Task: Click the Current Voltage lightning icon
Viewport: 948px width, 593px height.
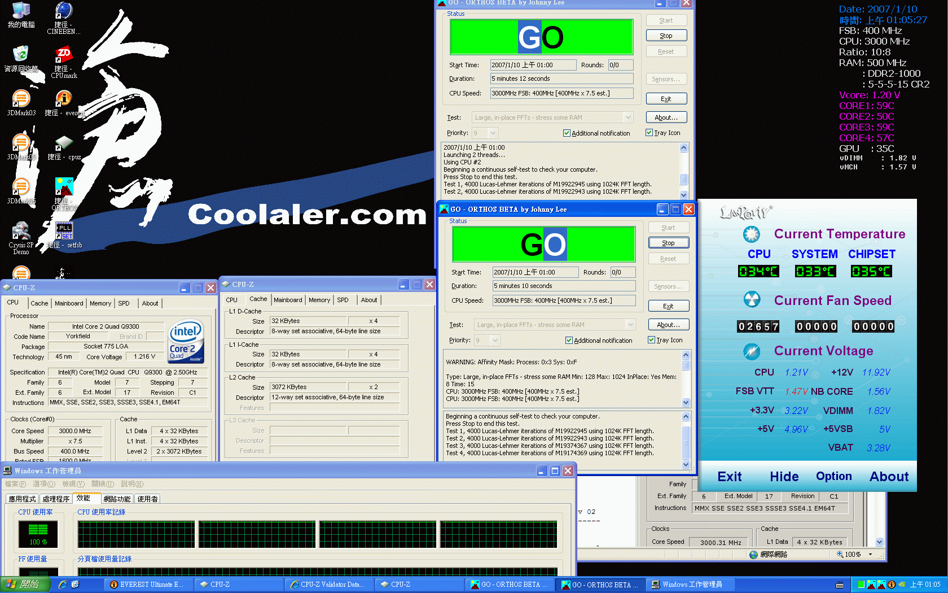Action: 751,351
